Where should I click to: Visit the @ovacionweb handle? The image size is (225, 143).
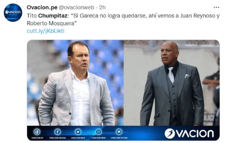pyautogui.click(x=76, y=7)
